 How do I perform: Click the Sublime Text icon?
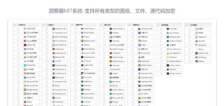[x=196, y=53]
